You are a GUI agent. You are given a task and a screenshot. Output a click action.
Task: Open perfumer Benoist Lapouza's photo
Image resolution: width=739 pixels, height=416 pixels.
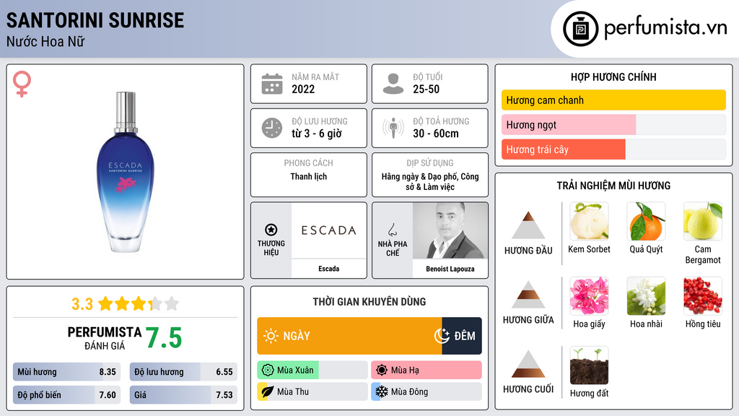pos(450,230)
